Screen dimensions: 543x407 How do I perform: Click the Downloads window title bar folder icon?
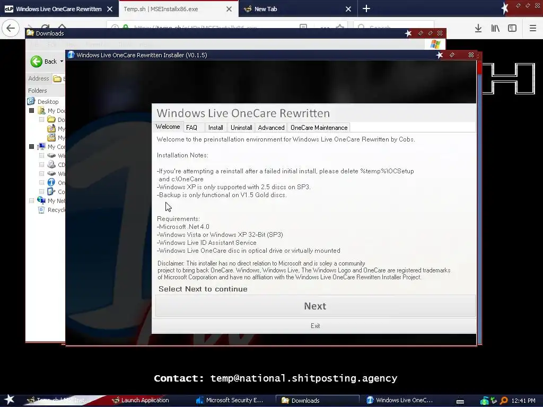pyautogui.click(x=30, y=33)
